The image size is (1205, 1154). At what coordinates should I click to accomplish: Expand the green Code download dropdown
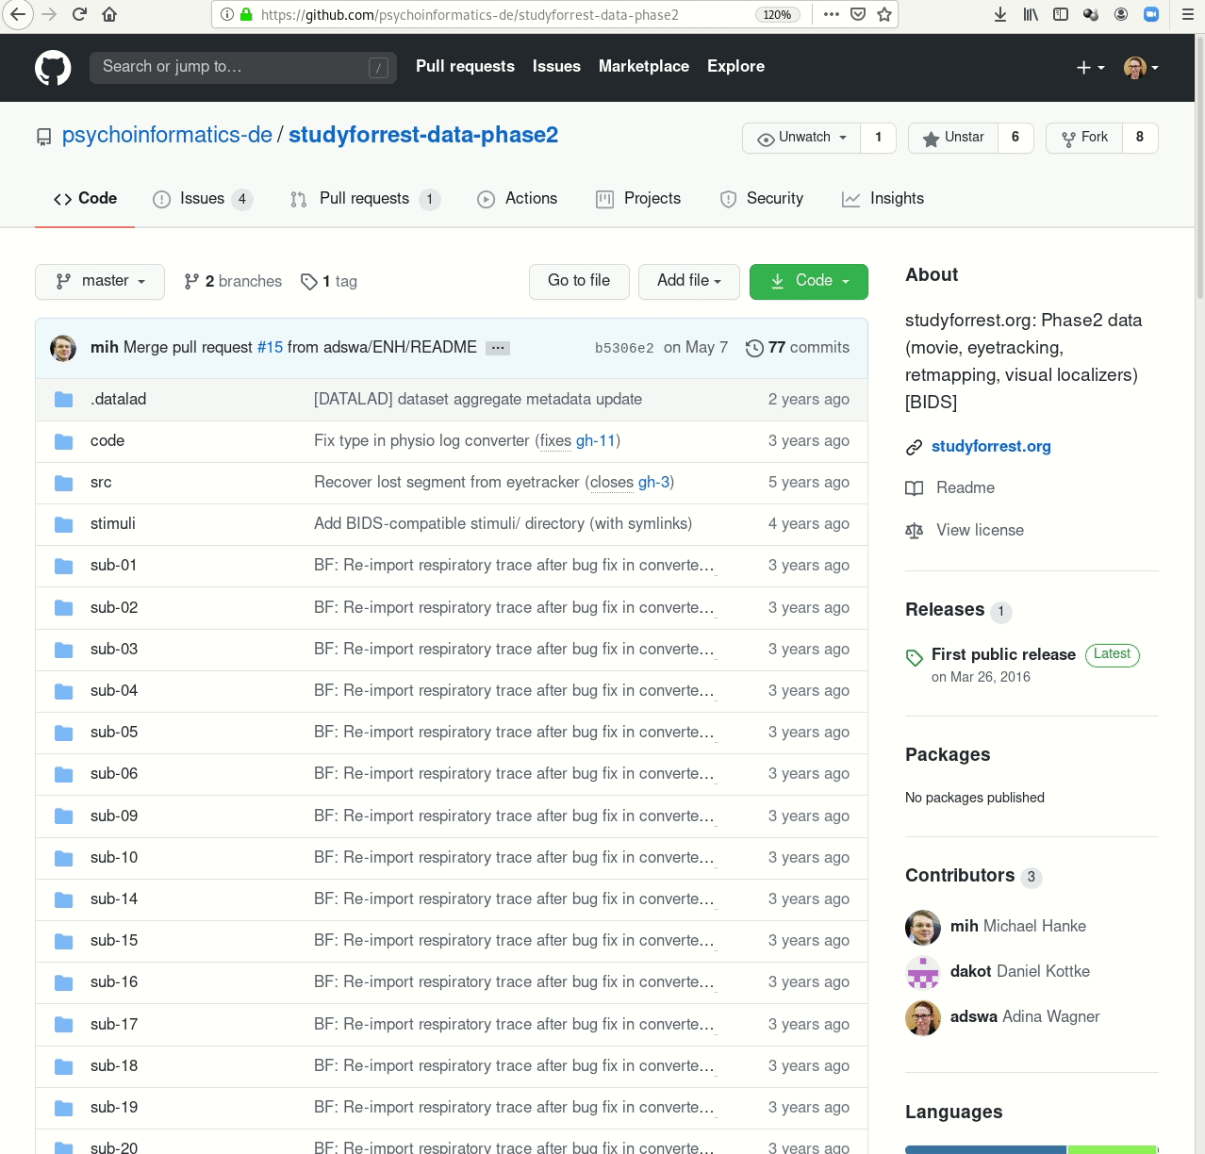pyautogui.click(x=808, y=281)
